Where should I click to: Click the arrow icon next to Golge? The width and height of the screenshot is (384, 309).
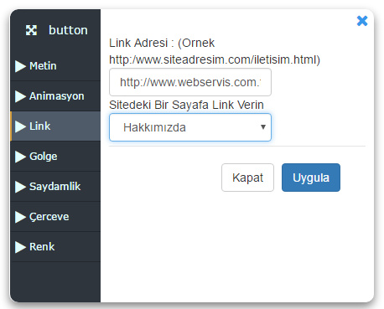pos(20,157)
